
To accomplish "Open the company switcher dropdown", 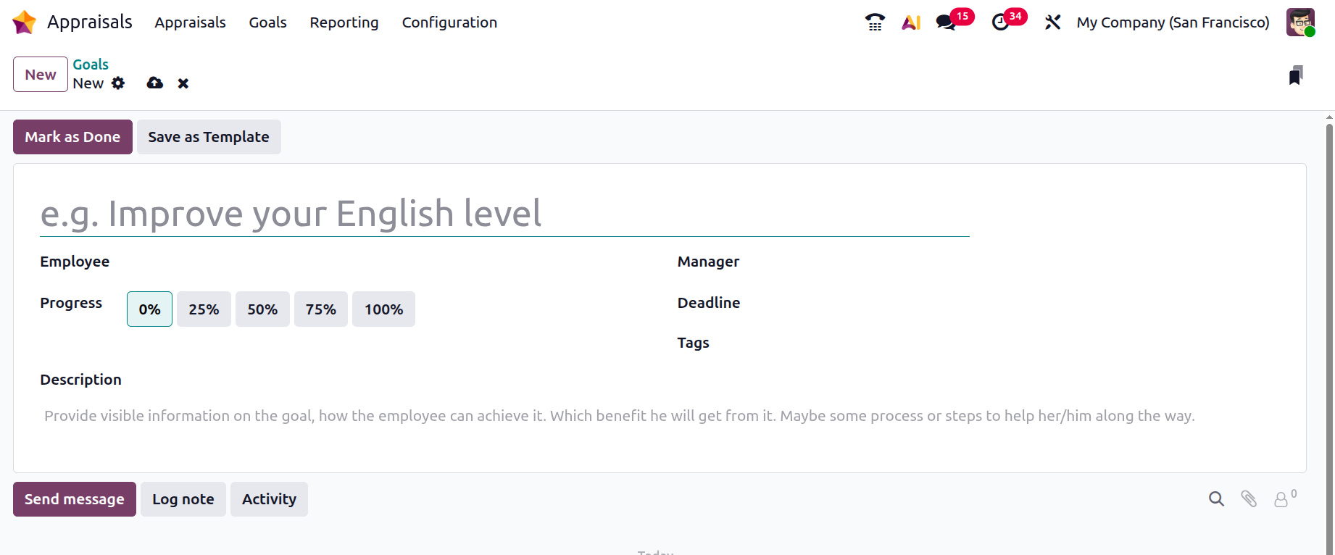I will [x=1173, y=22].
